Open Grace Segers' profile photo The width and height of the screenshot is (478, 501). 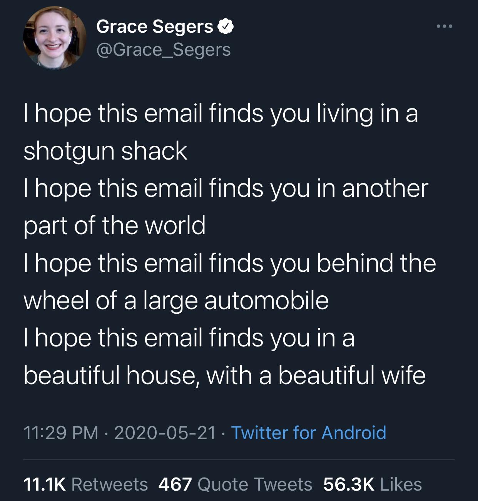pyautogui.click(x=55, y=38)
